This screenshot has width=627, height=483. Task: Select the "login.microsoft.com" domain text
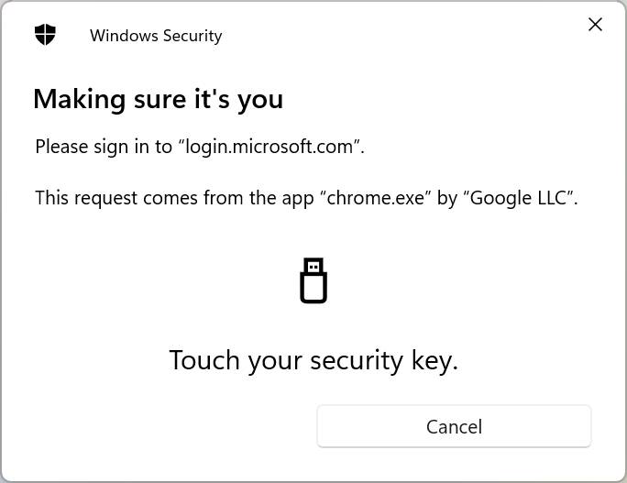coord(269,147)
